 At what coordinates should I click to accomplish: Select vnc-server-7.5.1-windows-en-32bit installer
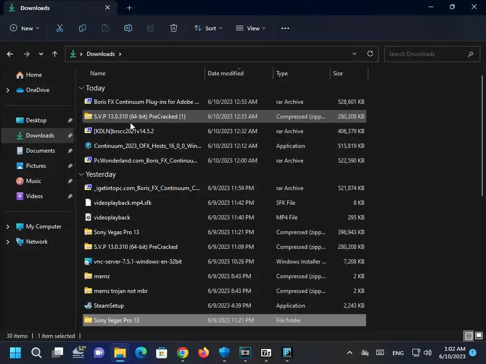(224, 262)
